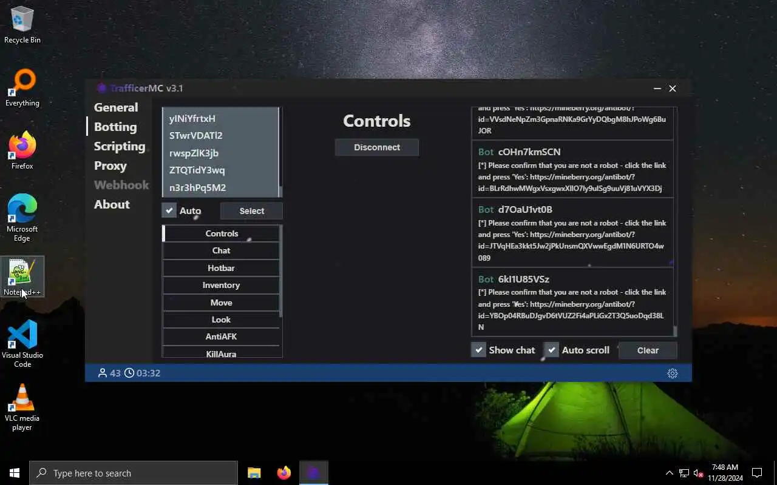Switch to the General section

tap(116, 107)
